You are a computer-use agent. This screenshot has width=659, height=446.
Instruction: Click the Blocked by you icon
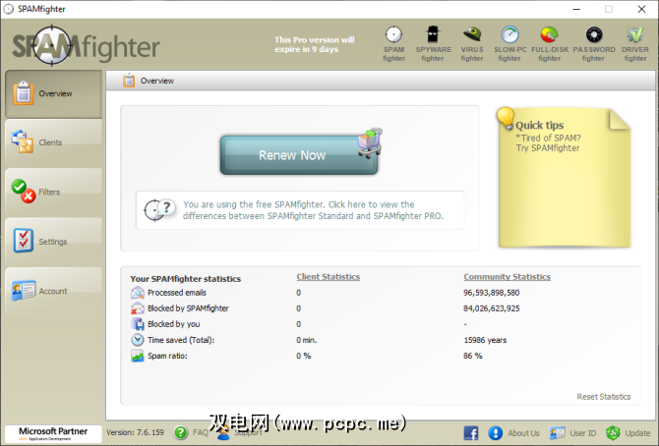pyautogui.click(x=138, y=324)
